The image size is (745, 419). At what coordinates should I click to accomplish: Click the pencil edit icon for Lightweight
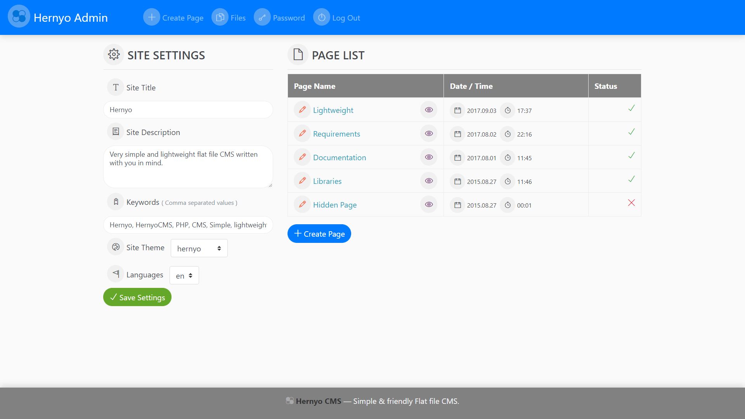click(x=302, y=110)
